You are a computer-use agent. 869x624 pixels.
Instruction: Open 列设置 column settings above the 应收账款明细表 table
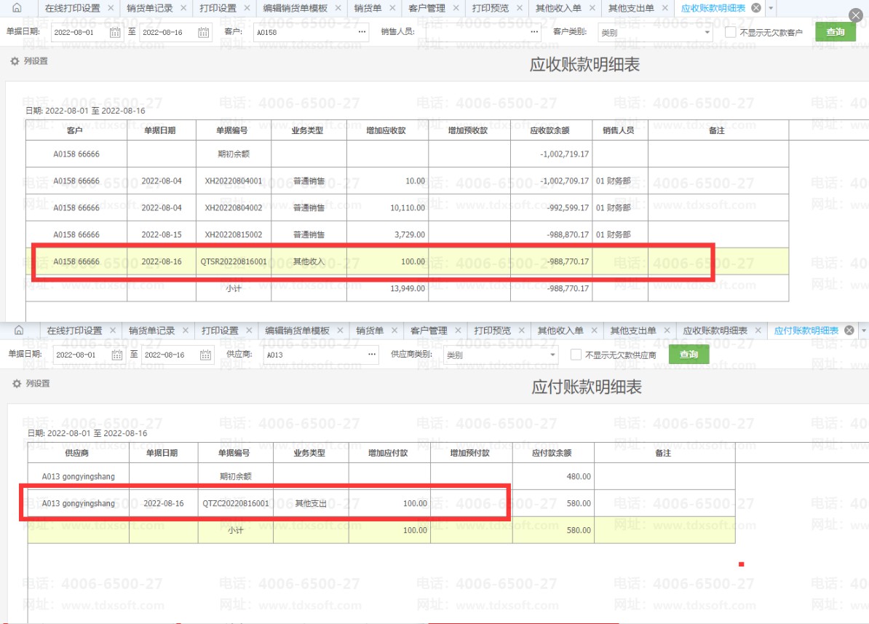point(30,61)
